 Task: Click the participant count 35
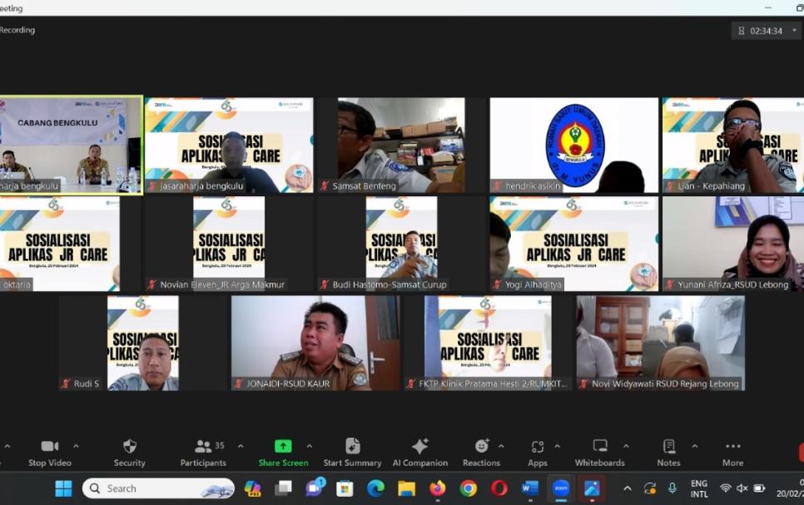pyautogui.click(x=220, y=446)
